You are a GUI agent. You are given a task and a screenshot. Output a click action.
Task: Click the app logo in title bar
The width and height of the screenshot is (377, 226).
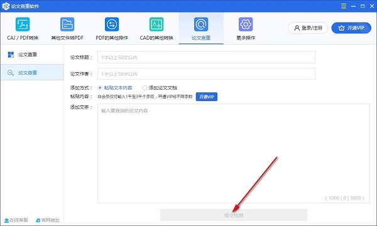(x=6, y=6)
